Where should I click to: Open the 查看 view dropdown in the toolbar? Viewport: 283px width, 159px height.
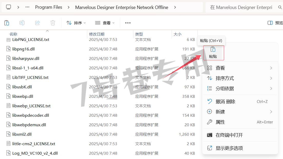tap(105, 23)
